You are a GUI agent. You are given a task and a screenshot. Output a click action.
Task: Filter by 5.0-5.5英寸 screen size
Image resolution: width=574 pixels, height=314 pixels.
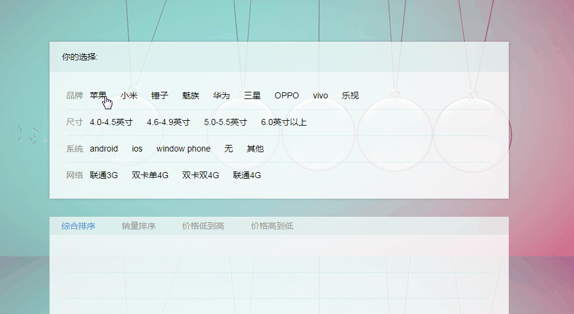(x=225, y=122)
